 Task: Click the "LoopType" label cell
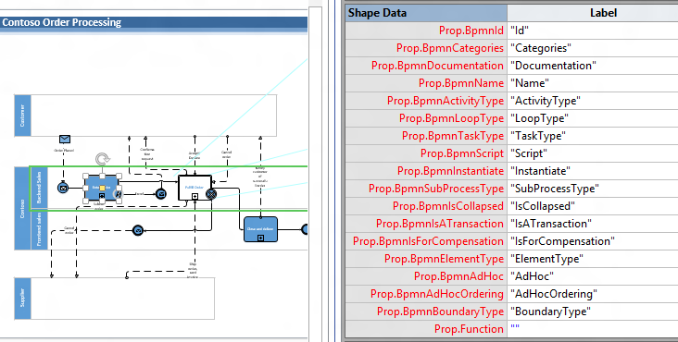593,118
